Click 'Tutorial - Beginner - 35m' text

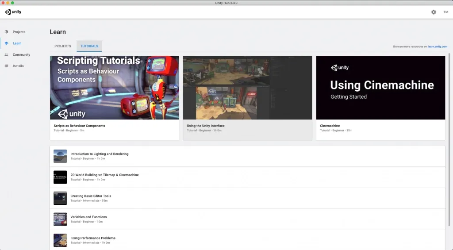click(336, 131)
